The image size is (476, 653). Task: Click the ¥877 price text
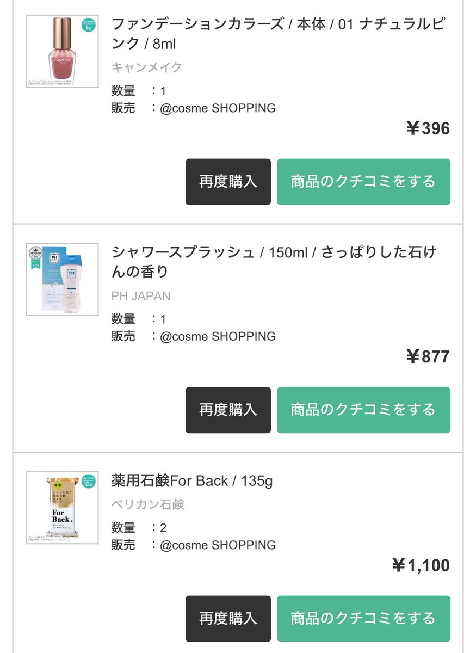coord(428,356)
